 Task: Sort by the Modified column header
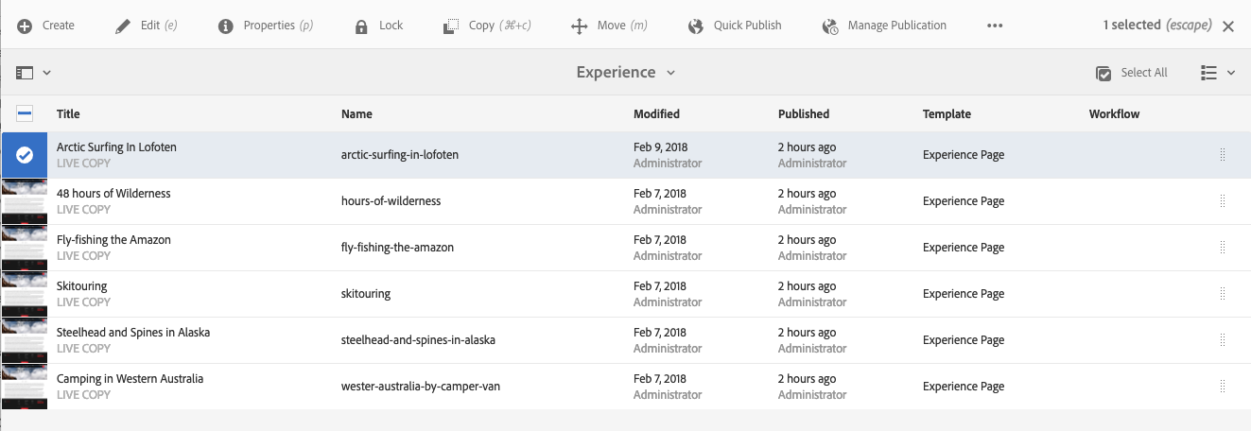point(656,113)
